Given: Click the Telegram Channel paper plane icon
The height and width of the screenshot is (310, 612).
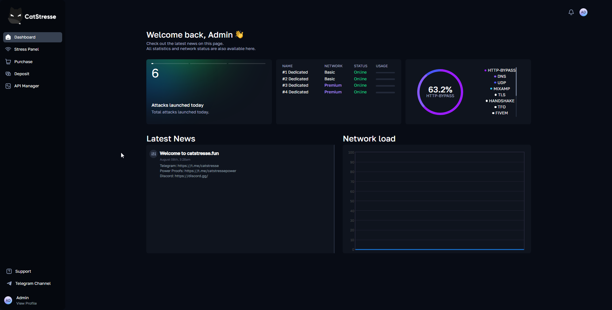Looking at the screenshot, I should [x=9, y=284].
